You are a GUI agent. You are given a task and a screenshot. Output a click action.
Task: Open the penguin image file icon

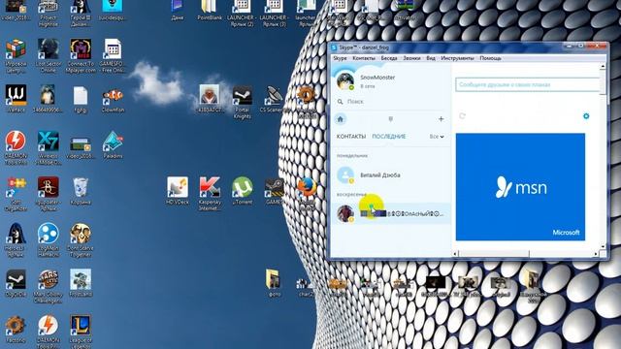coord(49,99)
